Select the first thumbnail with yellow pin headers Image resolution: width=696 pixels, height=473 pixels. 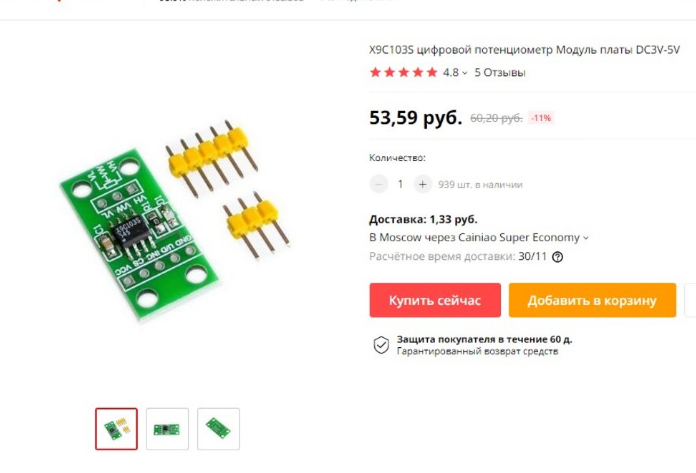click(x=116, y=429)
